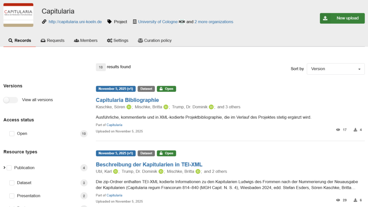Click the views eye icon on Capitularia Bibliographie
368x207 pixels.
338,130
